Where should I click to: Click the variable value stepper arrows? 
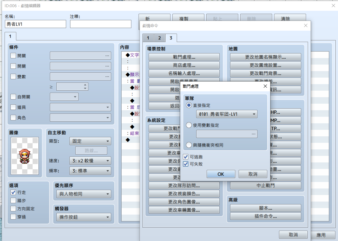pos(85,86)
